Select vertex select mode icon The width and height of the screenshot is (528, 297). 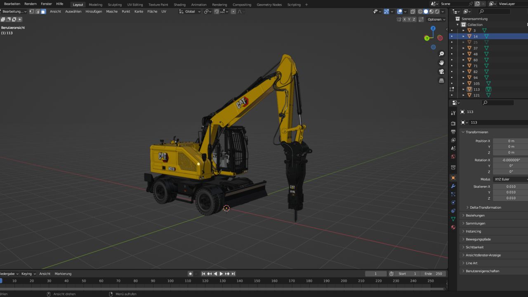pos(32,12)
